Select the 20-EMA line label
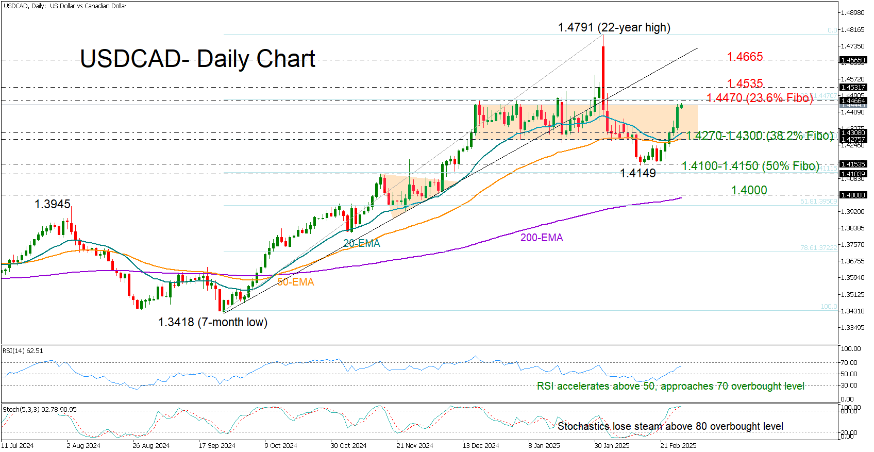Viewport: 874px width, 452px height. (361, 244)
